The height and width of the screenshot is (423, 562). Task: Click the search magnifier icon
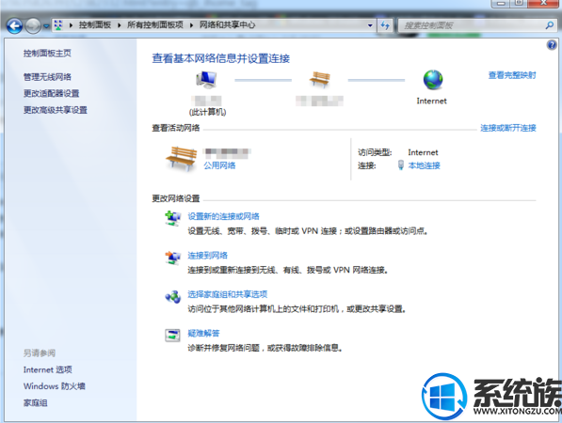(549, 25)
